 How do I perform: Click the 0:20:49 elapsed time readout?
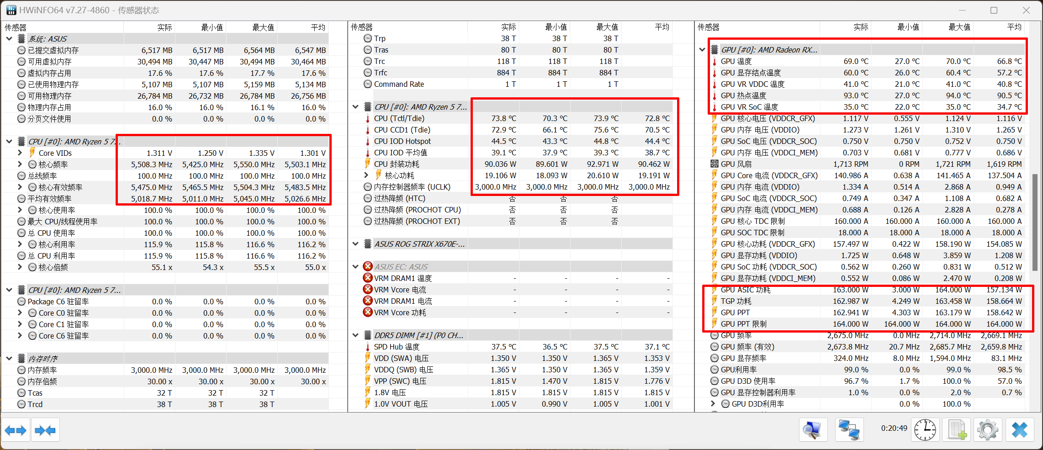click(x=894, y=429)
